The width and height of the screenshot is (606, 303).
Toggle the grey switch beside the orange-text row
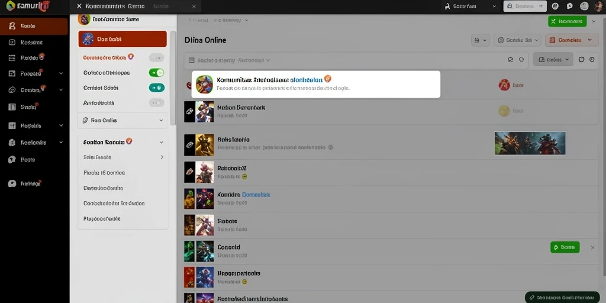[156, 57]
